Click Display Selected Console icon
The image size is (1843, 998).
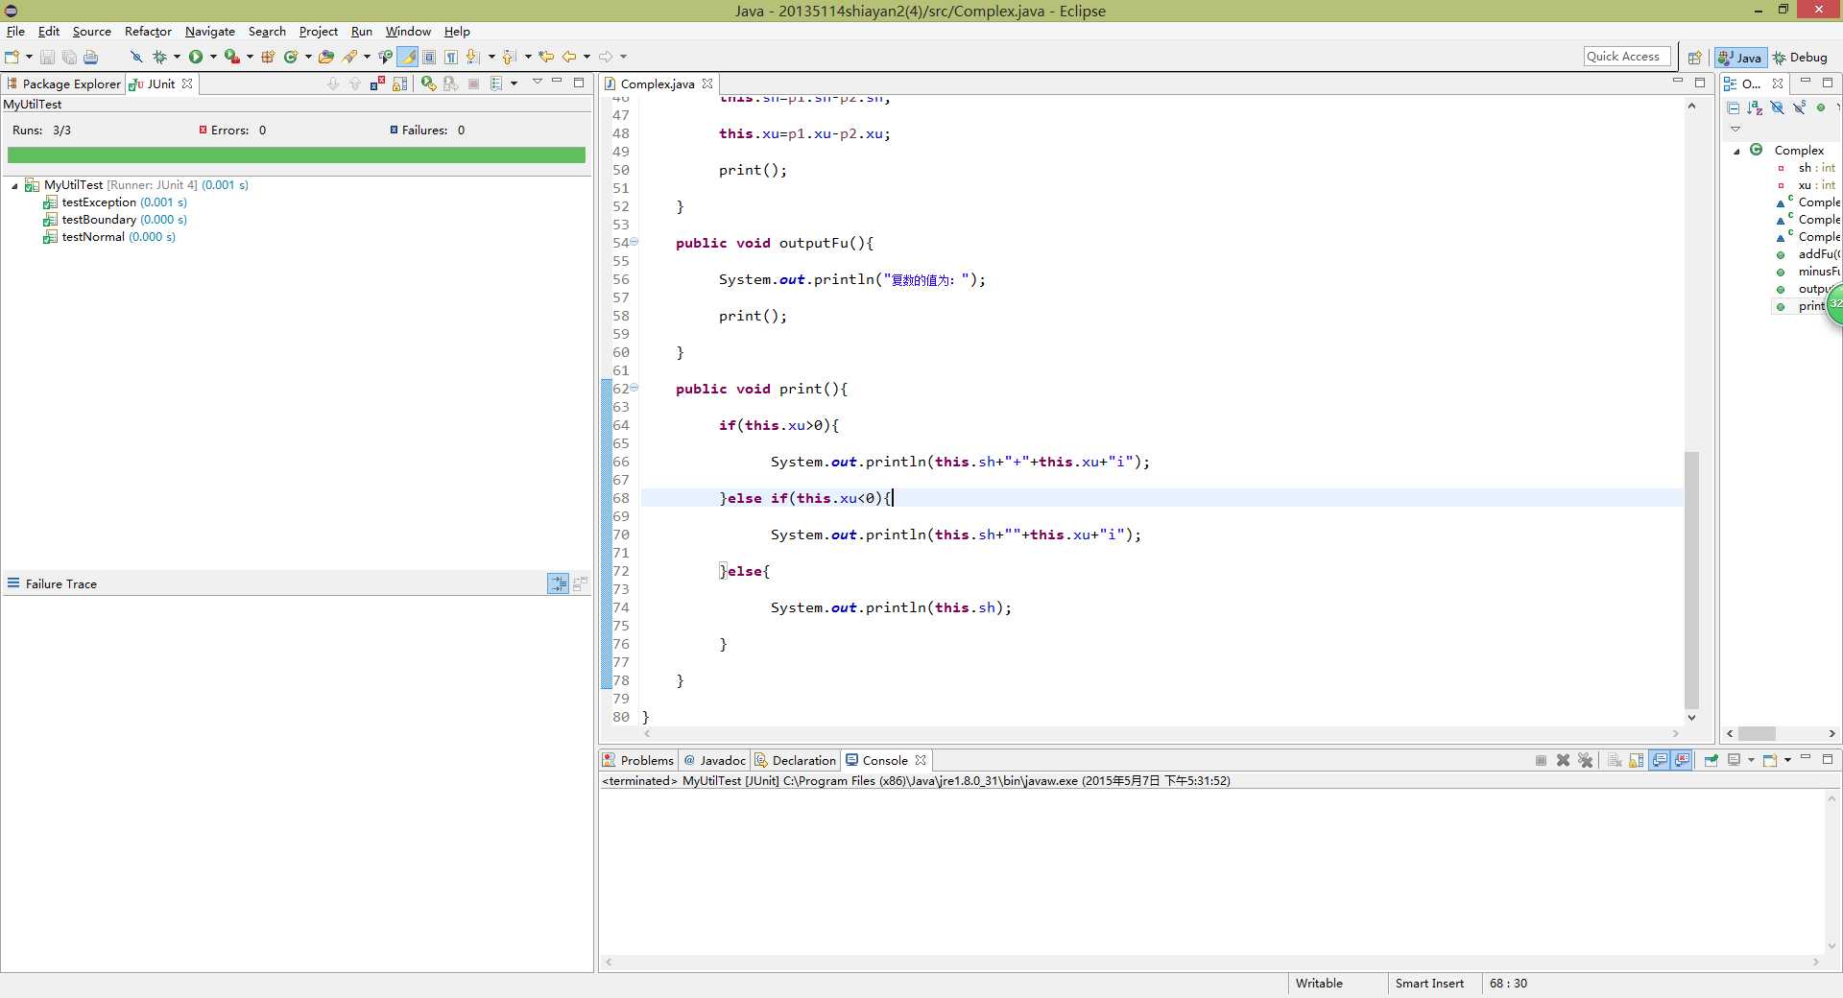[x=1734, y=760]
